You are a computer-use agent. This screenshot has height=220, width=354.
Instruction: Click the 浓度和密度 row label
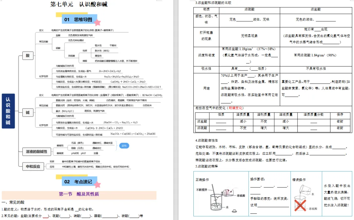click(206, 55)
